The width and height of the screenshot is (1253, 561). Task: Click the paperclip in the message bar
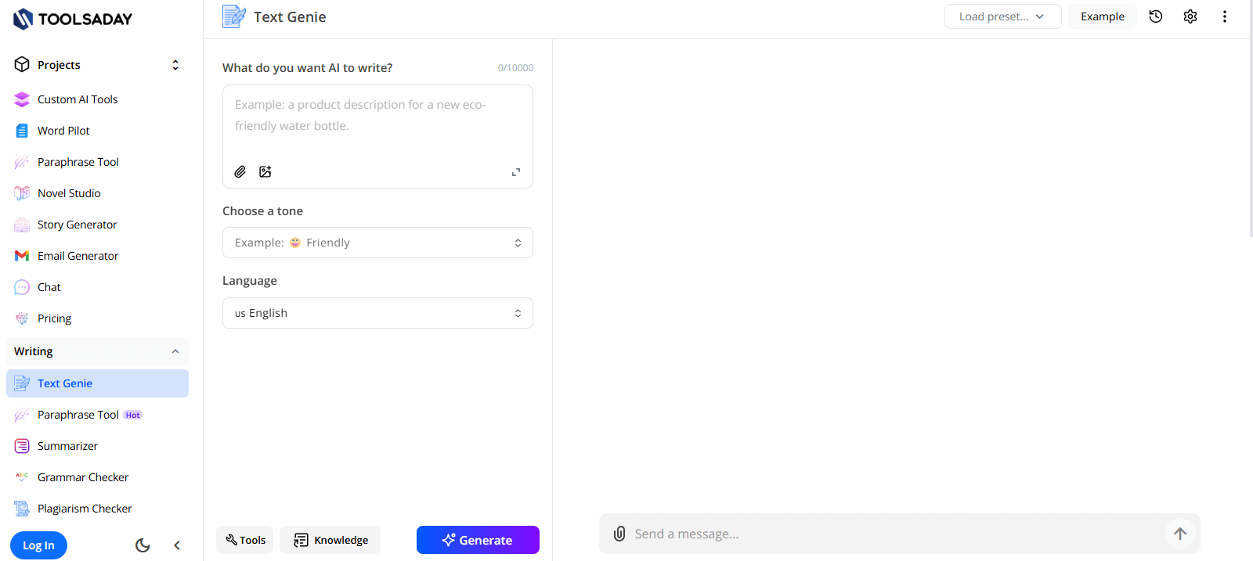pyautogui.click(x=619, y=534)
